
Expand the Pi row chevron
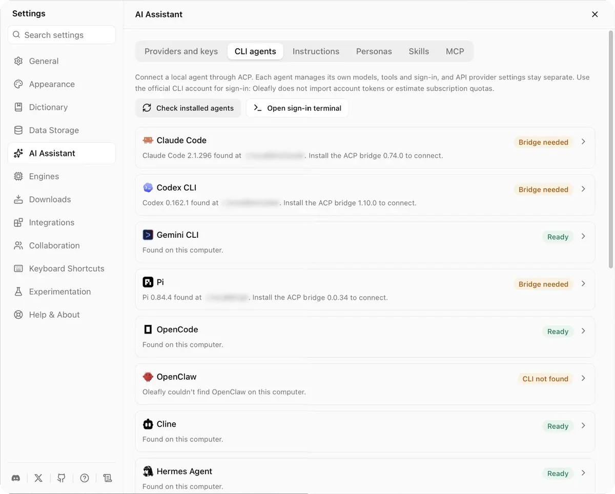pos(583,283)
